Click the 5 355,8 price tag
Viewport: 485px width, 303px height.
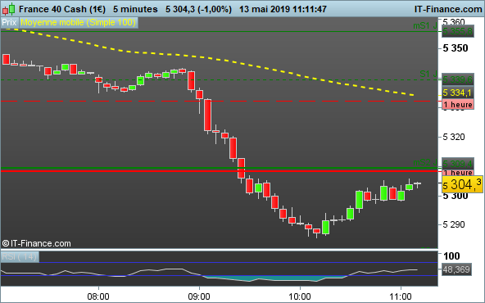click(458, 32)
